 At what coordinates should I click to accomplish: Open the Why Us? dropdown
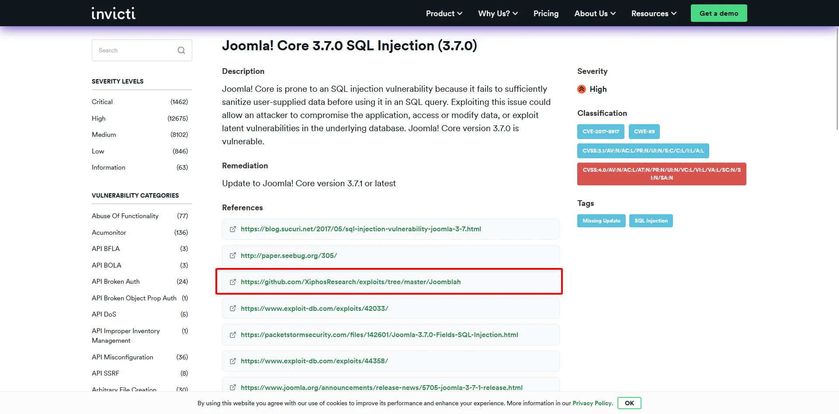[x=498, y=14]
